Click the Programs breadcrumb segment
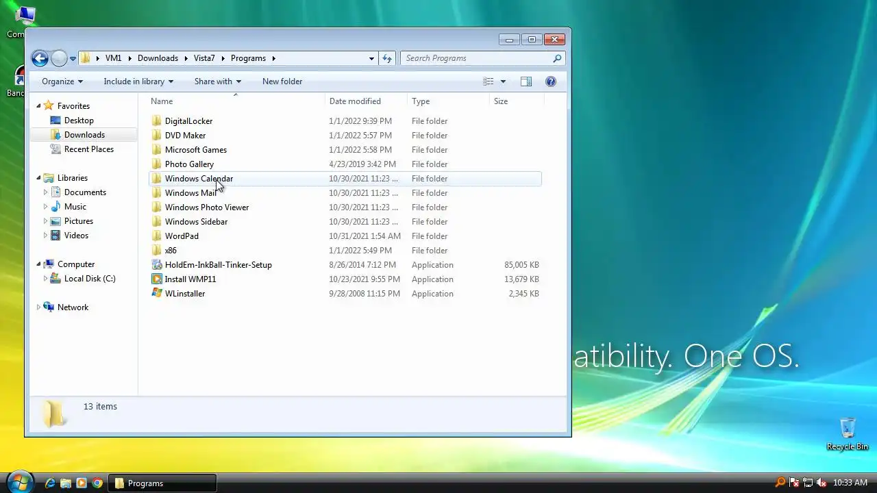Screen dimensions: 877x493 248,58
